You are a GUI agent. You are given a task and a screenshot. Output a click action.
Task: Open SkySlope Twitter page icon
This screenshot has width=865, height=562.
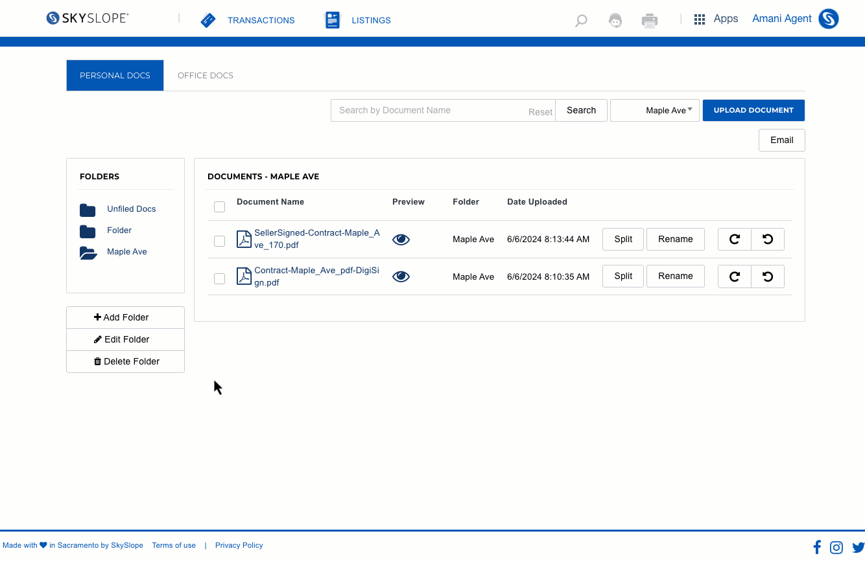[x=859, y=548]
